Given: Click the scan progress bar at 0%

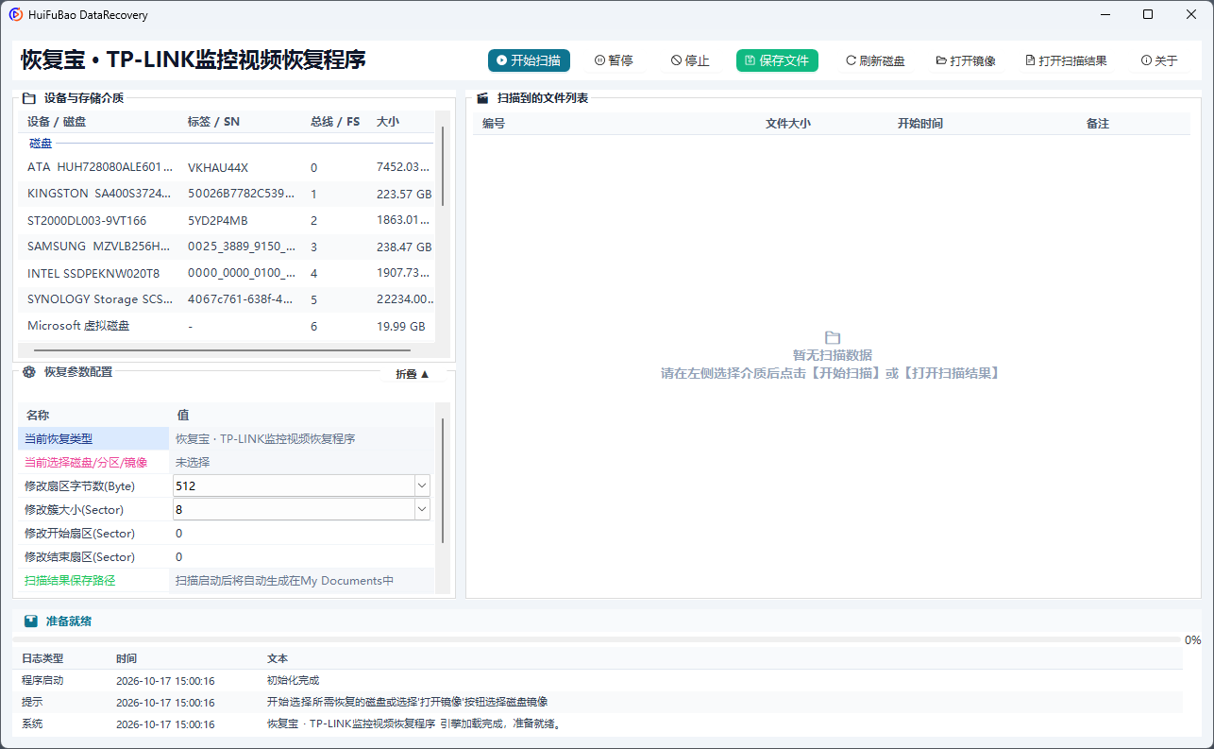Looking at the screenshot, I should (598, 639).
